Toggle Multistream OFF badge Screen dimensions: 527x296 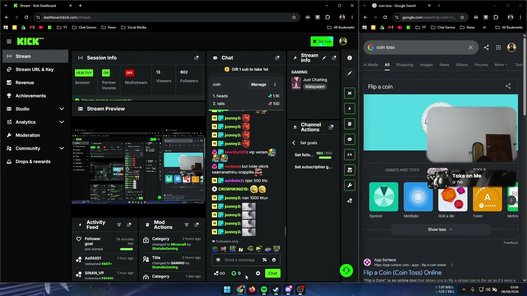click(x=129, y=73)
